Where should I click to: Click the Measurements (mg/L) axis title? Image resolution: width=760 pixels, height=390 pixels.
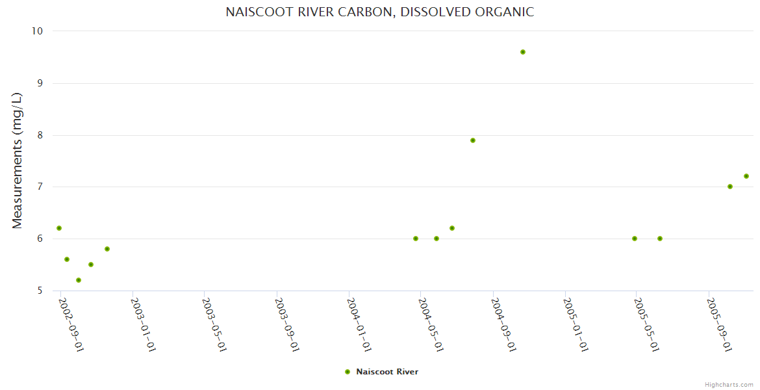[x=18, y=161]
